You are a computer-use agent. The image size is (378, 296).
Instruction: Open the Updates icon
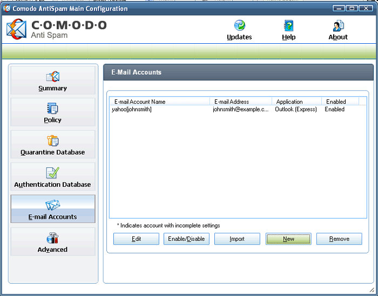coord(240,25)
